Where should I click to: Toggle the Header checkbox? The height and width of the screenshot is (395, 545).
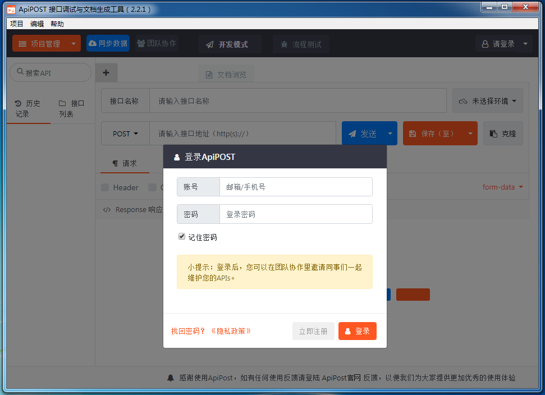pyautogui.click(x=105, y=187)
